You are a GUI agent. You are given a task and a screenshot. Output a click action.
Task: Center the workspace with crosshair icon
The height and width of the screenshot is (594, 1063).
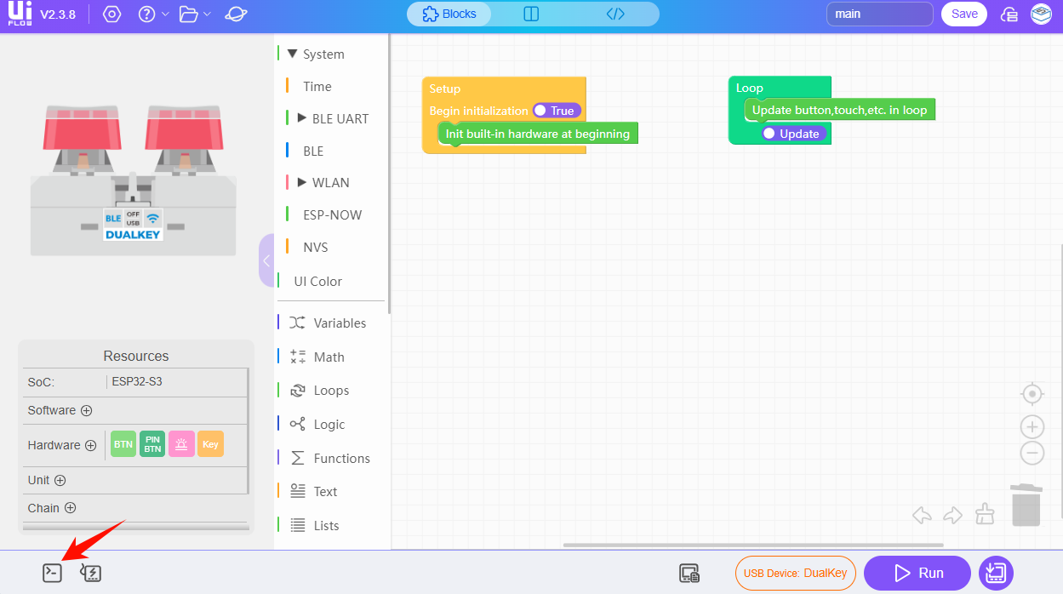tap(1032, 394)
